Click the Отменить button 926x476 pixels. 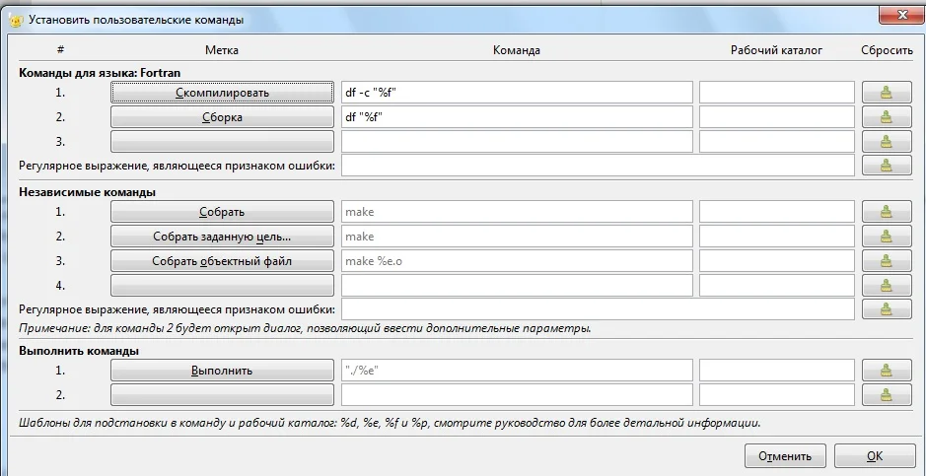point(785,456)
